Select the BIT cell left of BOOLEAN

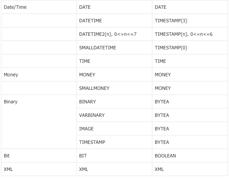(83, 156)
